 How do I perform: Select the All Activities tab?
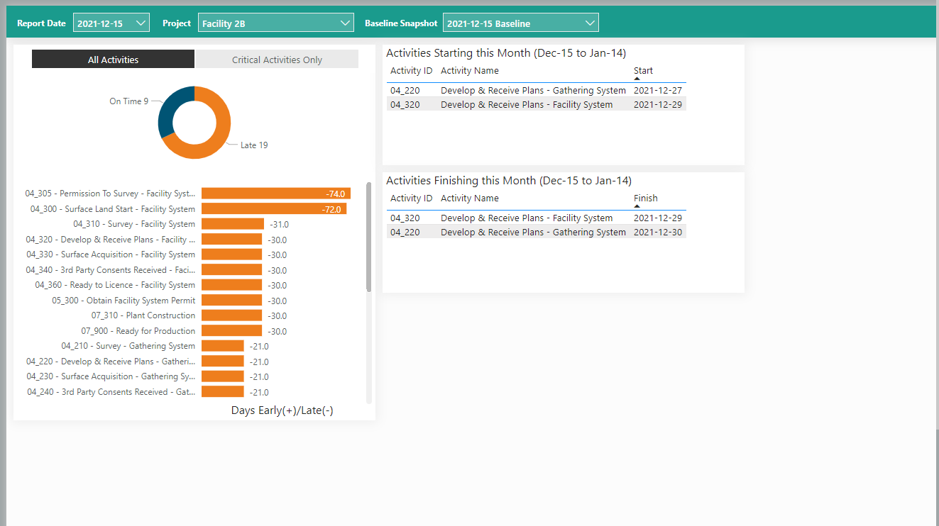(x=113, y=60)
